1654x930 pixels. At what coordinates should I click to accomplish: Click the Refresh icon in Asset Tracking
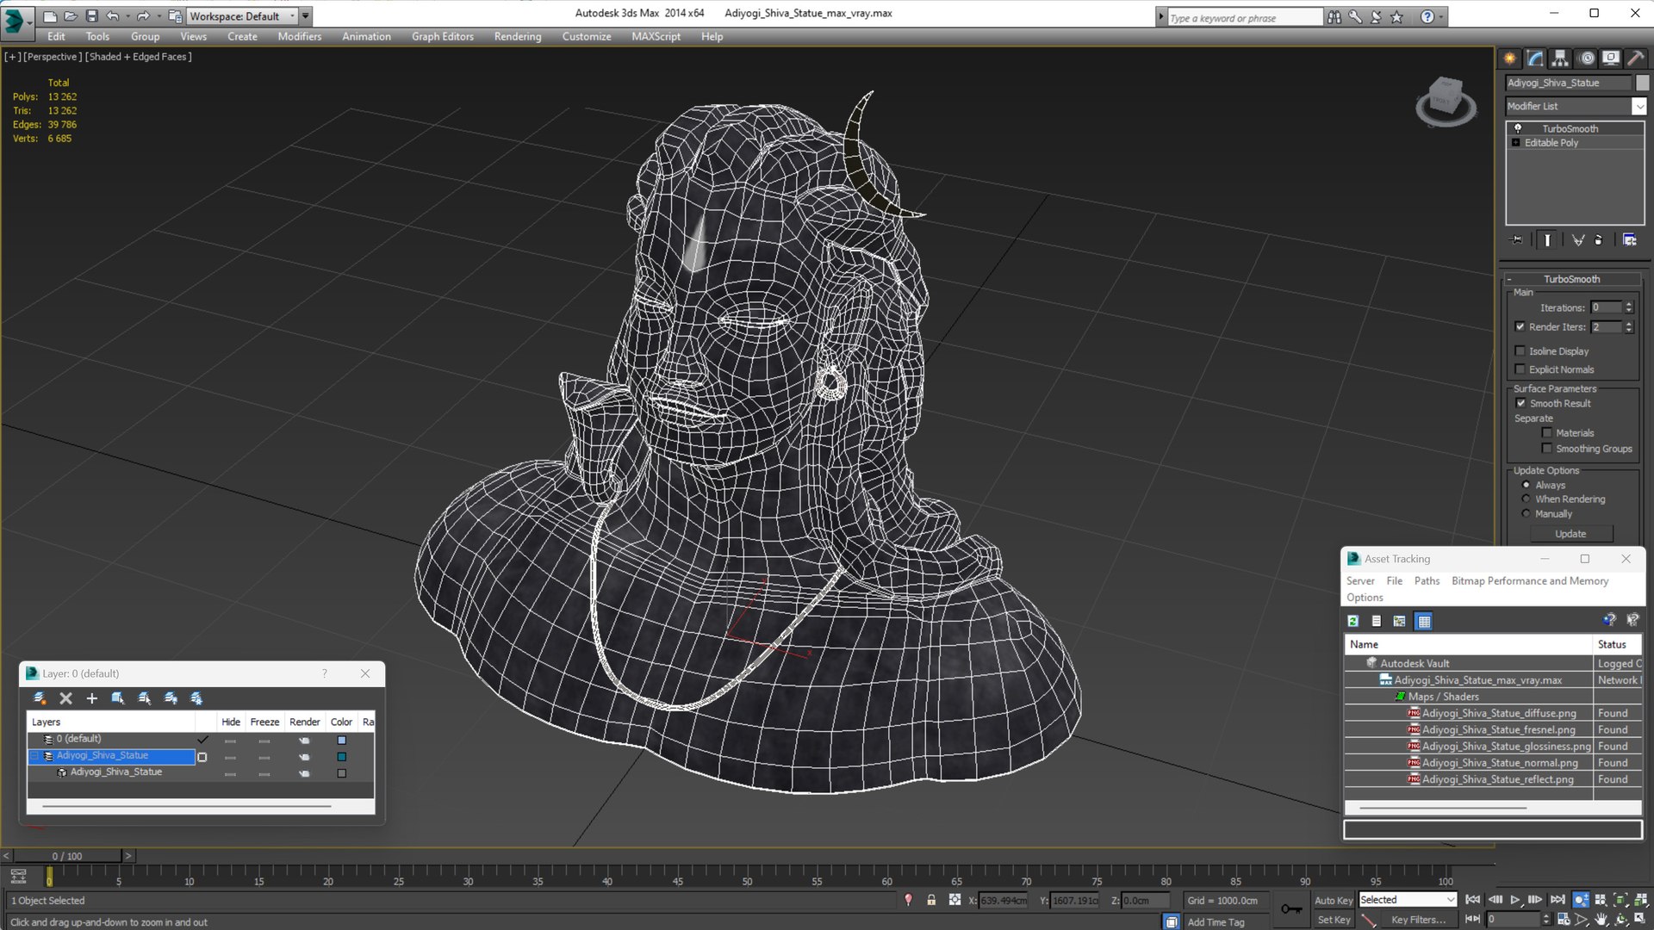(1353, 621)
